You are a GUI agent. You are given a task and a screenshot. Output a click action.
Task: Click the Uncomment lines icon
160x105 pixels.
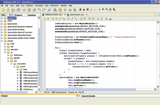tap(110, 19)
